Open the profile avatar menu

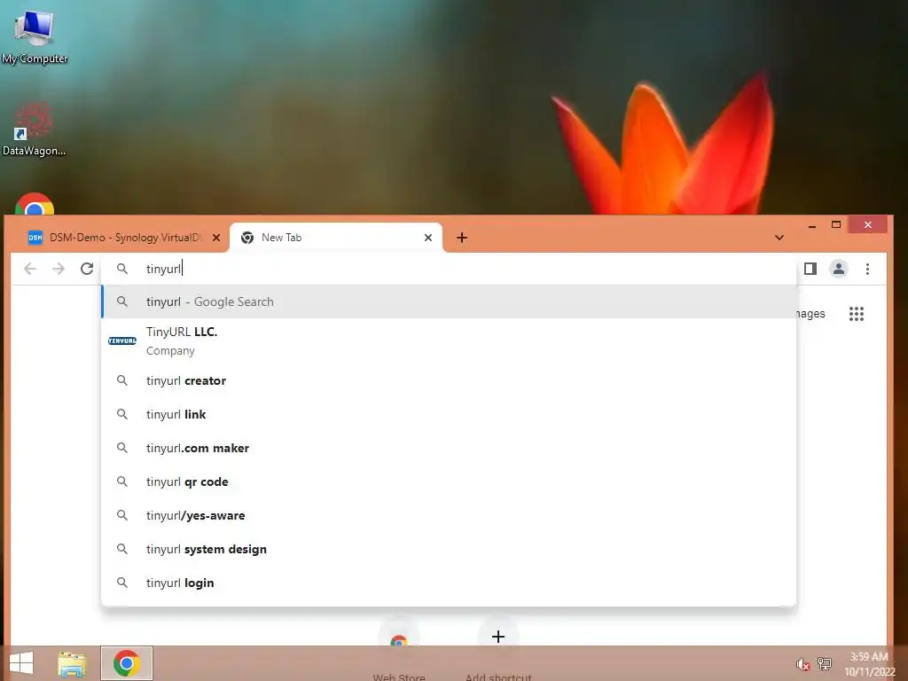839,269
